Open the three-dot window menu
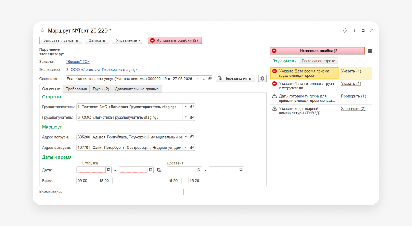 point(354,30)
